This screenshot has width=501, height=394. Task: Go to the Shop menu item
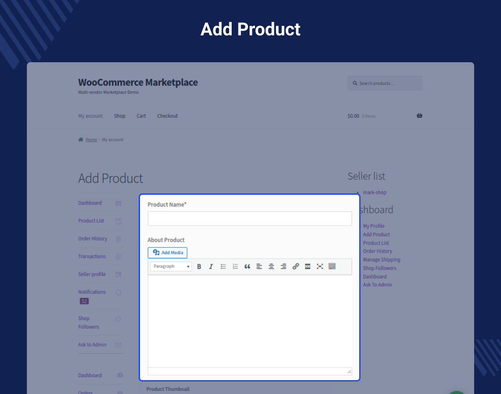119,116
